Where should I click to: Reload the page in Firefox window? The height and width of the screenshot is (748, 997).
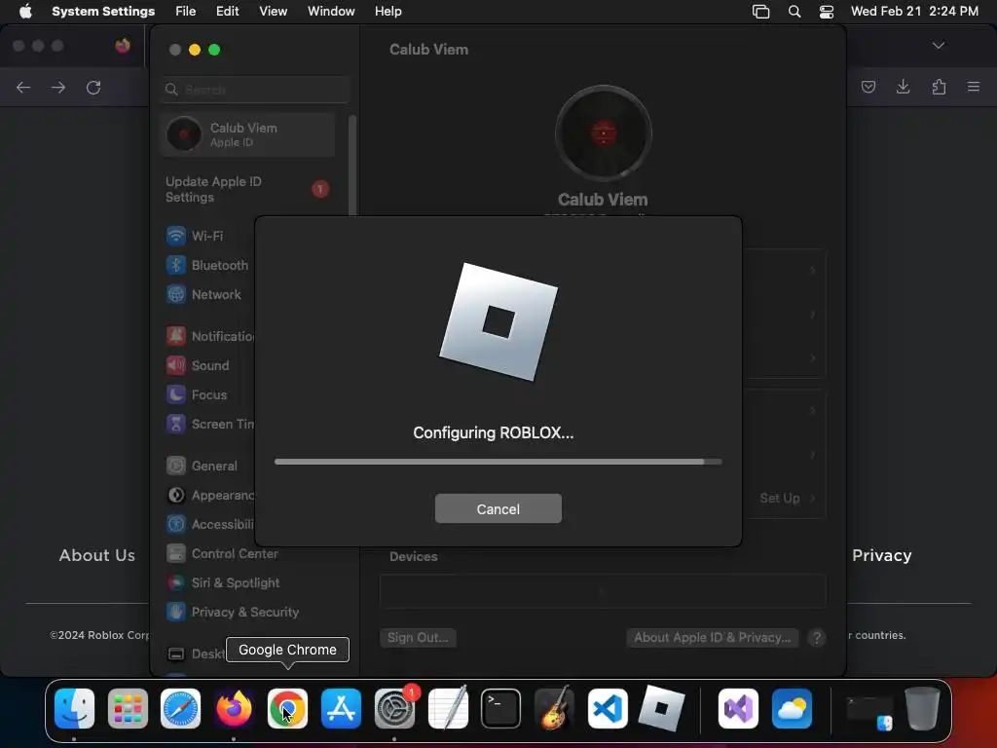[93, 88]
